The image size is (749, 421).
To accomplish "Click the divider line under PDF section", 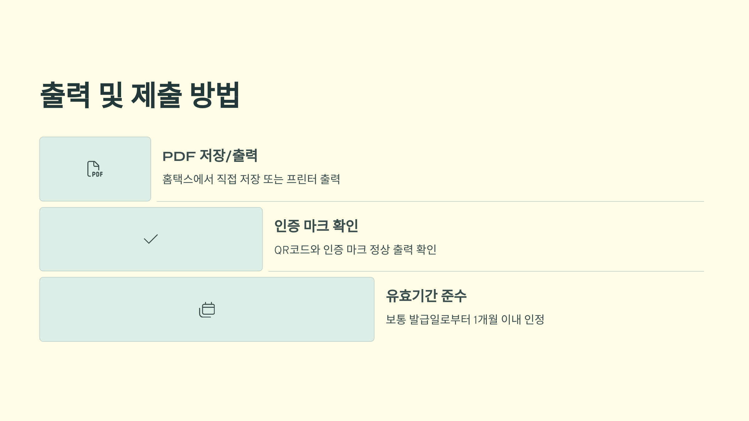I will [430, 201].
